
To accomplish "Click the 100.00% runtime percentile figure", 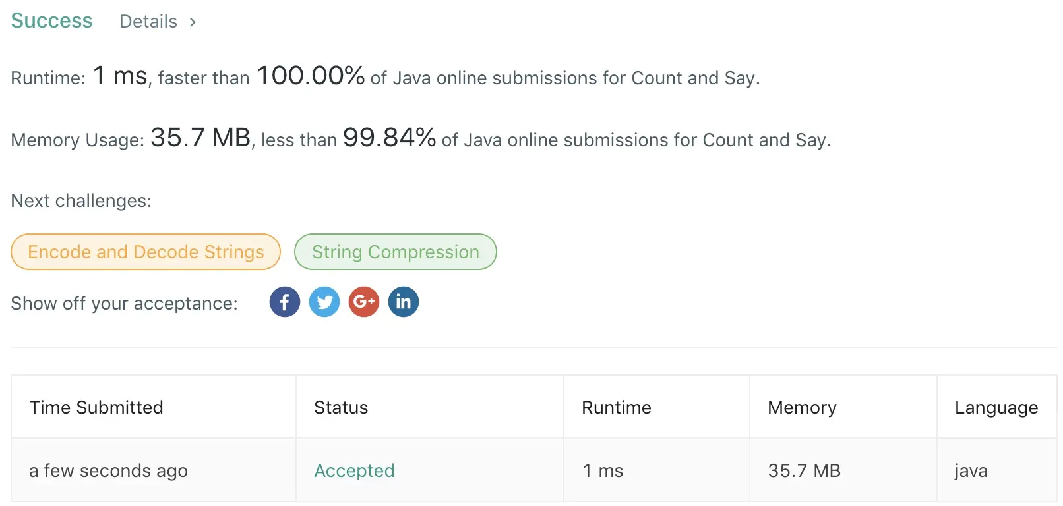I will (x=311, y=76).
